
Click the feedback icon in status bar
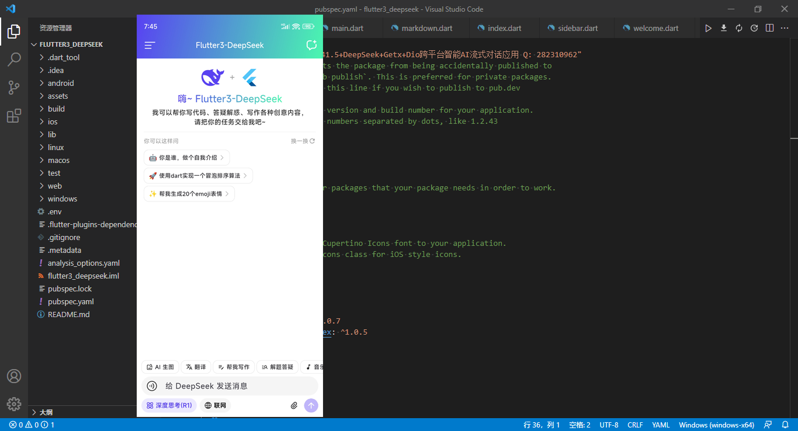click(768, 425)
